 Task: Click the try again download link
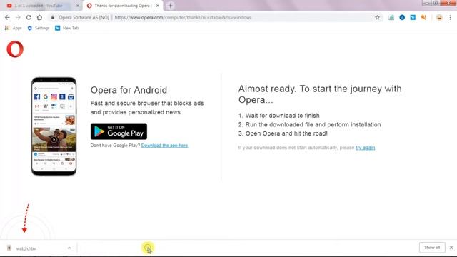365,148
